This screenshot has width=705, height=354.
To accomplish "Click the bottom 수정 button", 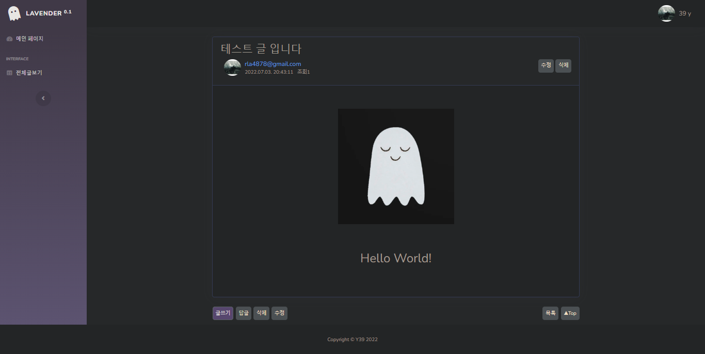I will (279, 313).
